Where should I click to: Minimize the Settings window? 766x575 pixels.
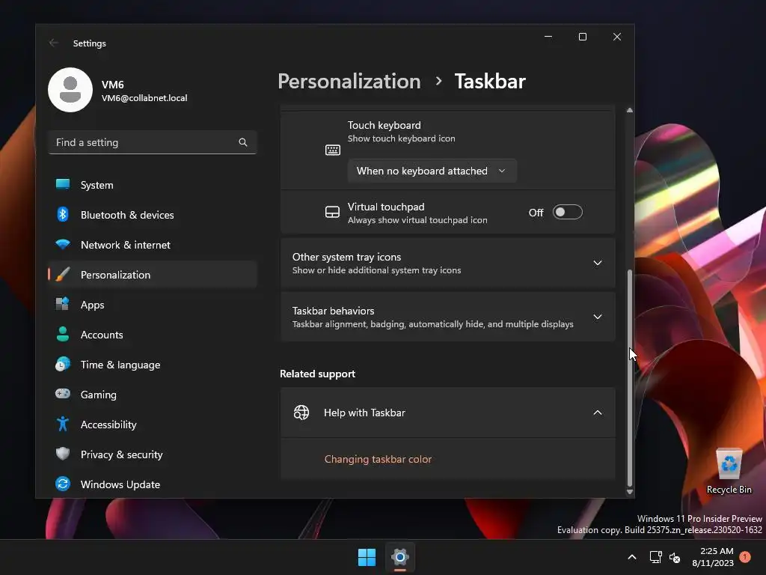[548, 37]
